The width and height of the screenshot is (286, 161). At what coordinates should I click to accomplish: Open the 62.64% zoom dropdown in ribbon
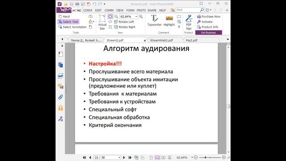136,17
